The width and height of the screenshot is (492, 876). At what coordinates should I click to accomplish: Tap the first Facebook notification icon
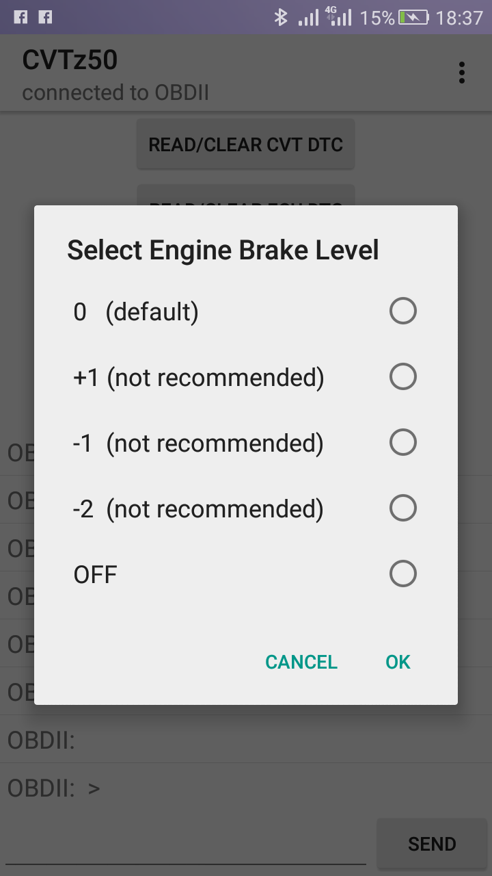[x=20, y=17]
